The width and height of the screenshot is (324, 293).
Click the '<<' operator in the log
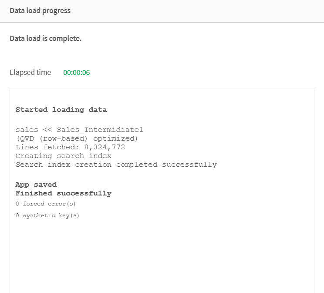pyautogui.click(x=47, y=130)
